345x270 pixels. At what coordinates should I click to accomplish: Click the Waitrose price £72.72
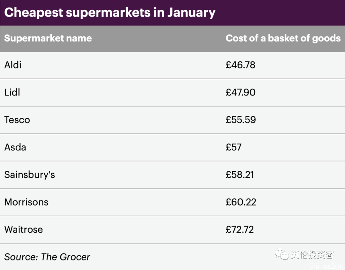point(240,229)
